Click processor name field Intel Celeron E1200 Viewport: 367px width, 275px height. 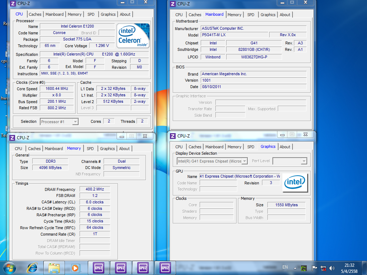click(77, 26)
